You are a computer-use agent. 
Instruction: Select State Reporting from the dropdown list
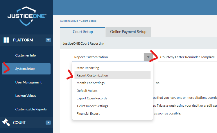(x=112, y=68)
